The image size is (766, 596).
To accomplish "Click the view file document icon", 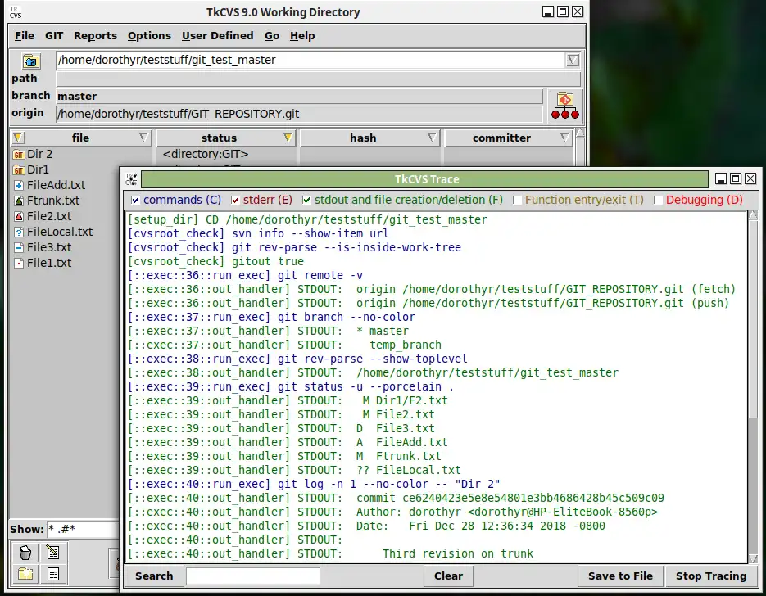I will click(52, 574).
